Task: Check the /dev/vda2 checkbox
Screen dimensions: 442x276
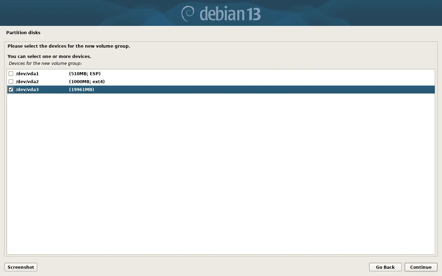Action: point(11,82)
